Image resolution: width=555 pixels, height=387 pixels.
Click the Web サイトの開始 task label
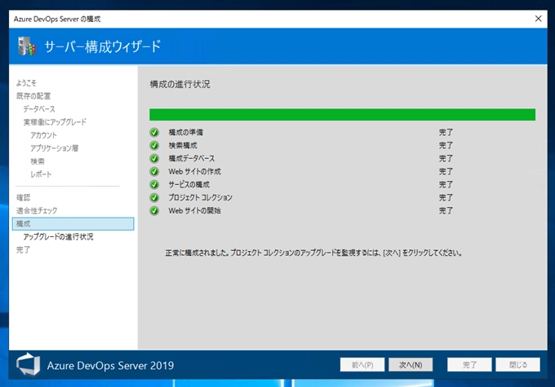(195, 211)
